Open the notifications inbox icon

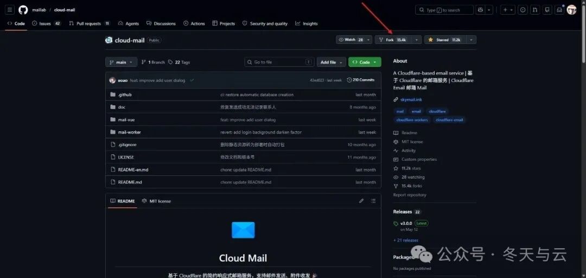click(559, 10)
